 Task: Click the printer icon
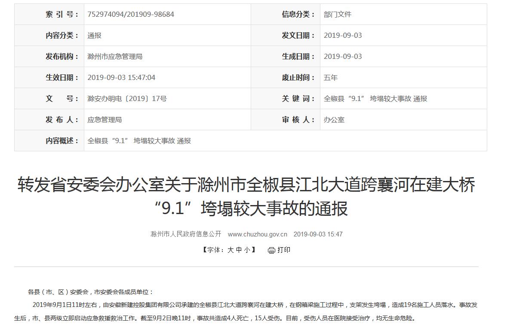pyautogui.click(x=271, y=250)
